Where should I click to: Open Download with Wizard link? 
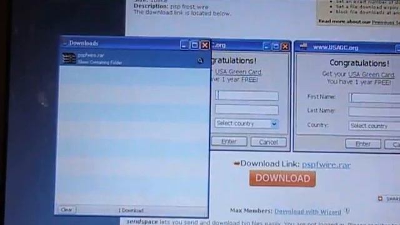307,212
